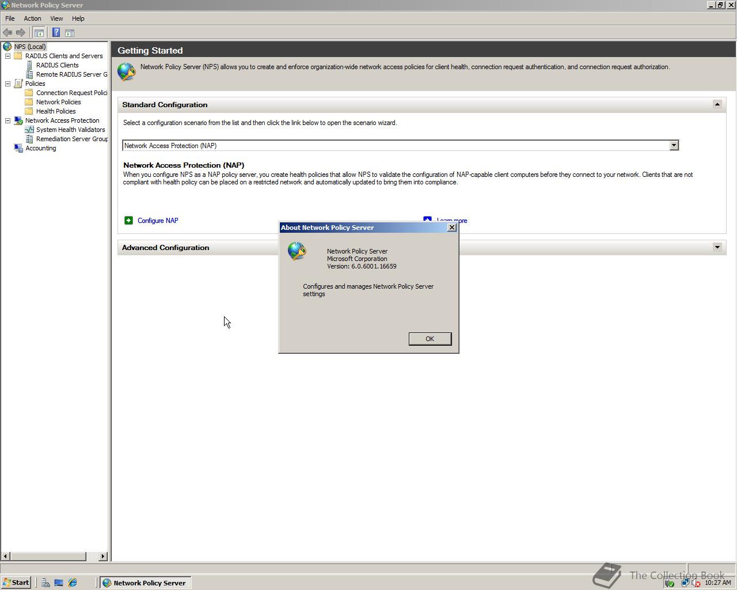Click the muted volume tray icon

(696, 583)
